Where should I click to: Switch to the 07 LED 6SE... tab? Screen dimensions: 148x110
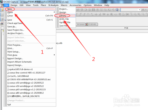click(x=92, y=24)
